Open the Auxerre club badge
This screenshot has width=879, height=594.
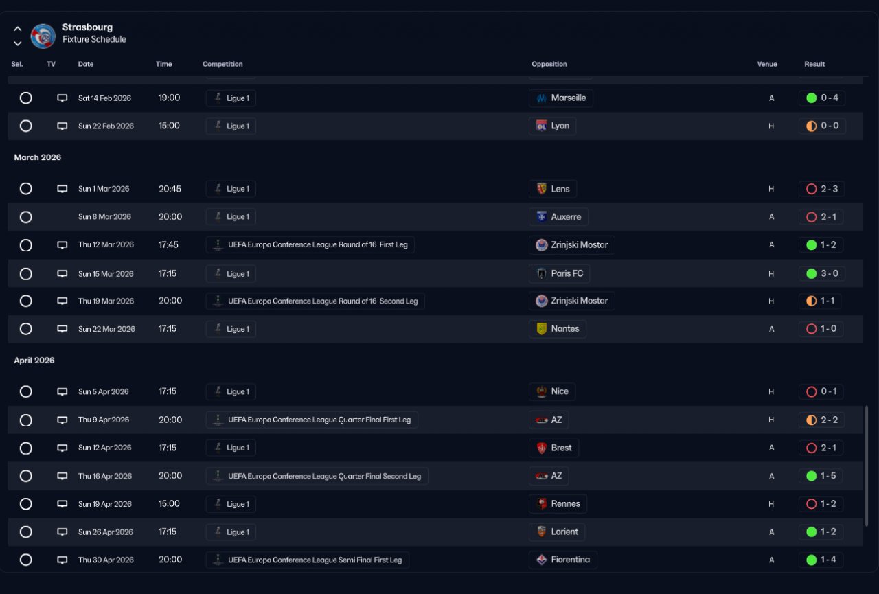pyautogui.click(x=542, y=217)
